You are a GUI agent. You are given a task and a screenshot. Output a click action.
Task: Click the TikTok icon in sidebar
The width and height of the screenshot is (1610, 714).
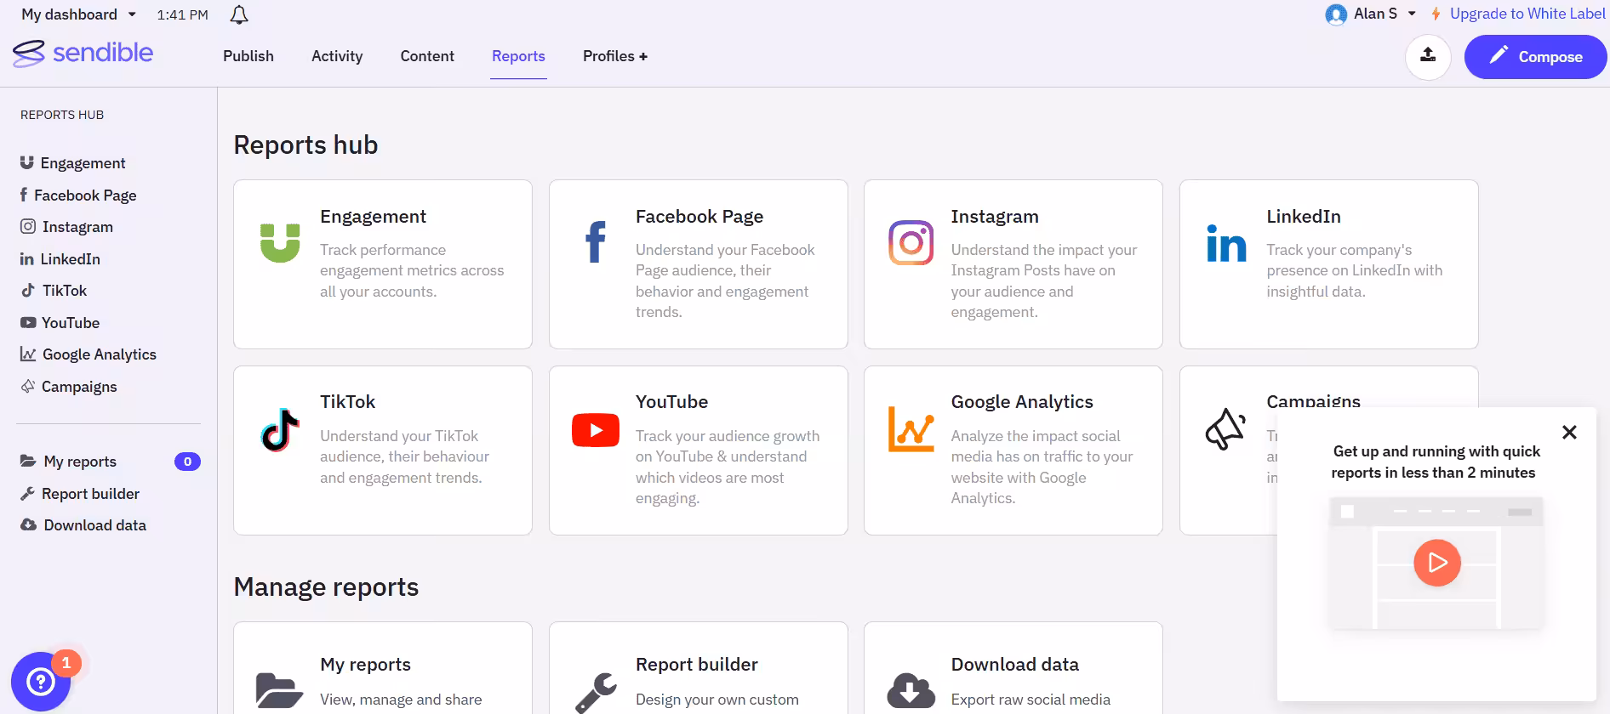(x=28, y=290)
